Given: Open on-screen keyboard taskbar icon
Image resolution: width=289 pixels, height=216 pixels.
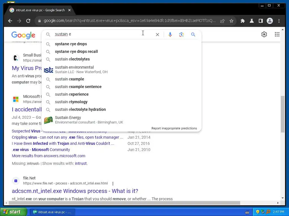Looking at the screenshot, I should click(x=247, y=212).
